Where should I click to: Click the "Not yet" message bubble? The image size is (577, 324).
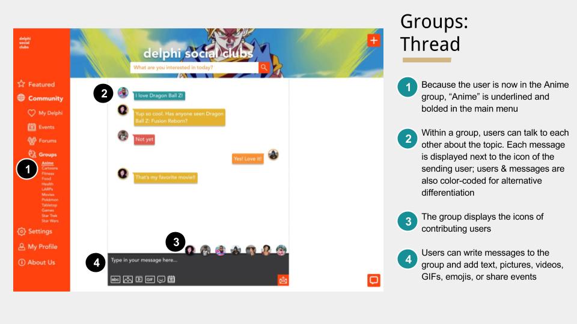click(x=144, y=139)
